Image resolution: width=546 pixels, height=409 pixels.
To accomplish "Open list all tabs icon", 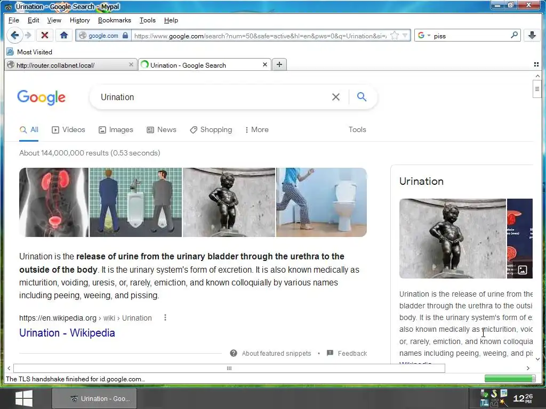I will click(536, 64).
